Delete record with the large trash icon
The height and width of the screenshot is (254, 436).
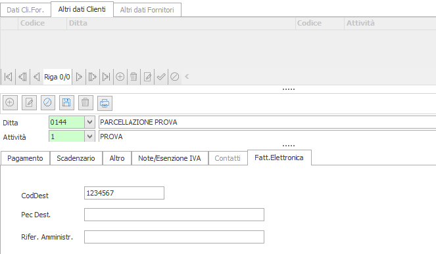click(x=85, y=102)
